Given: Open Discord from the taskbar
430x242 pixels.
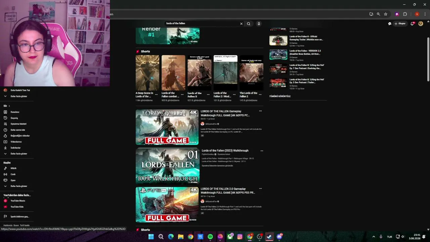Looking at the screenshot, I should (279, 237).
